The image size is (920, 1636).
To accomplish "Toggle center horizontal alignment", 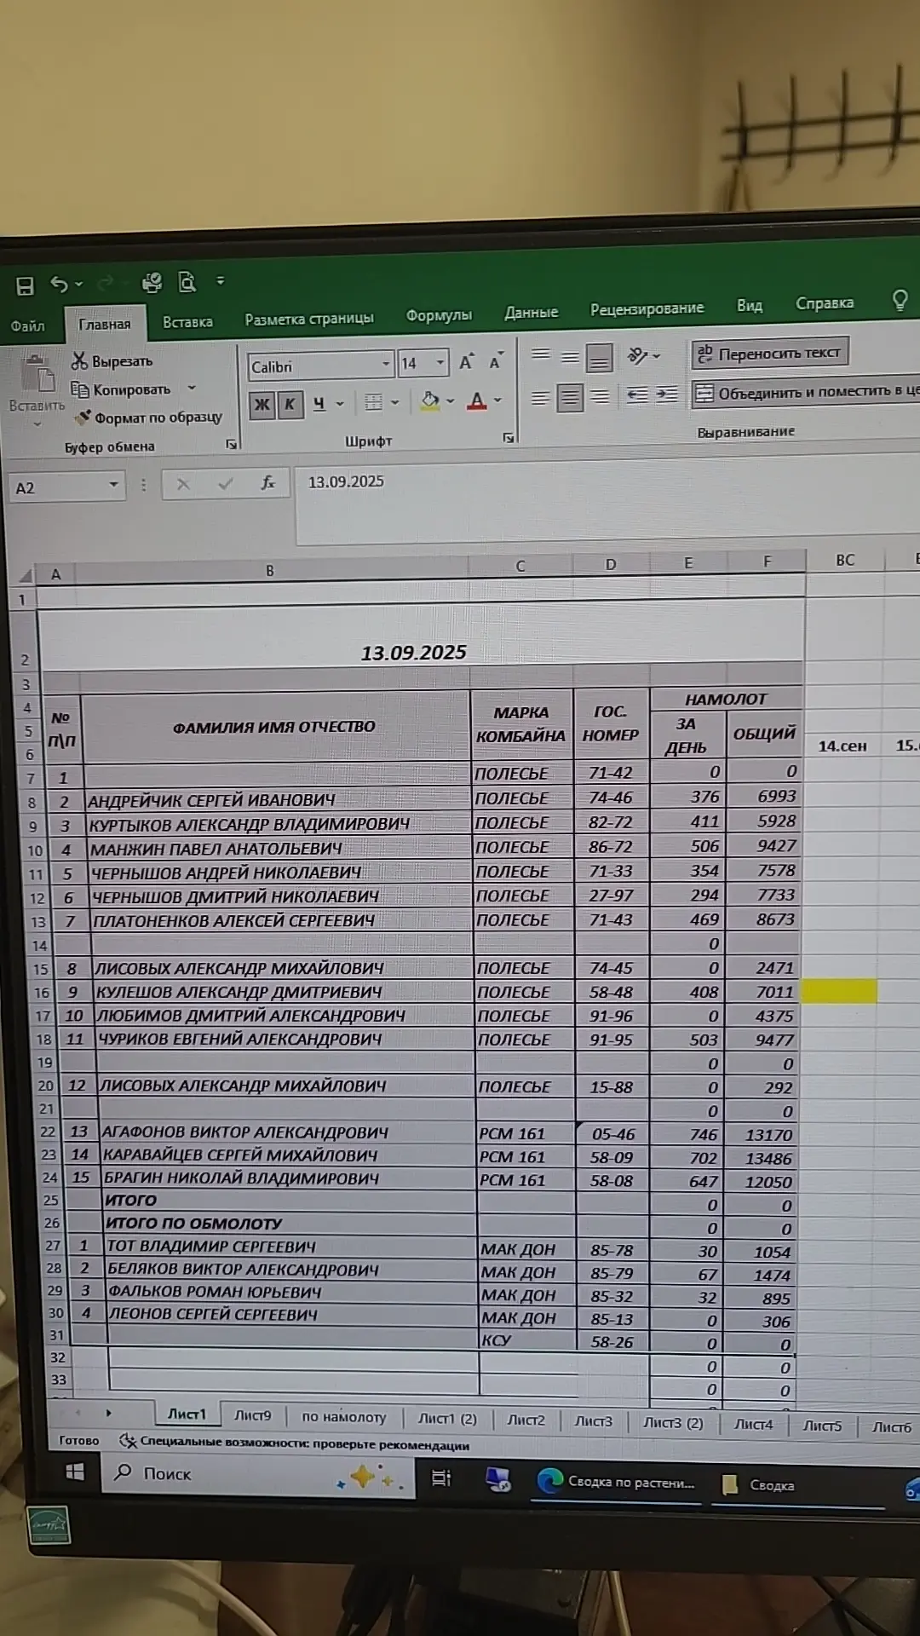I will (570, 397).
